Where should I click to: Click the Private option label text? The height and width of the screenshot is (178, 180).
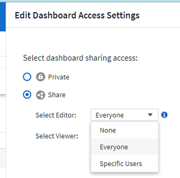pos(59,77)
